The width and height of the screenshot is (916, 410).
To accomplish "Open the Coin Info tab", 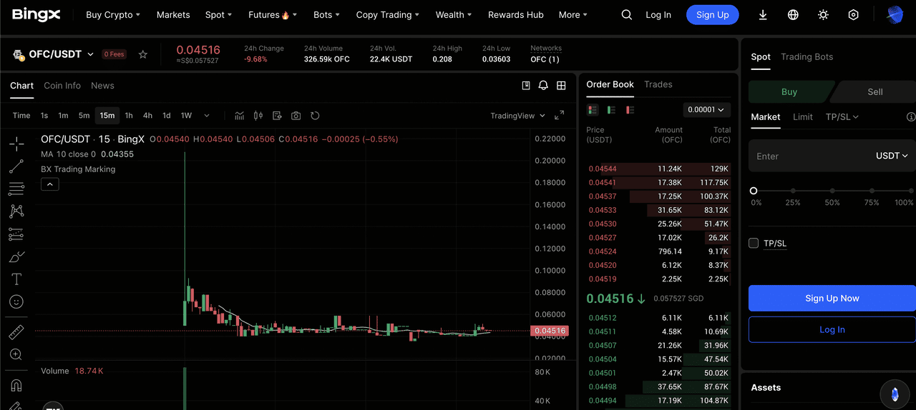I will (x=62, y=86).
